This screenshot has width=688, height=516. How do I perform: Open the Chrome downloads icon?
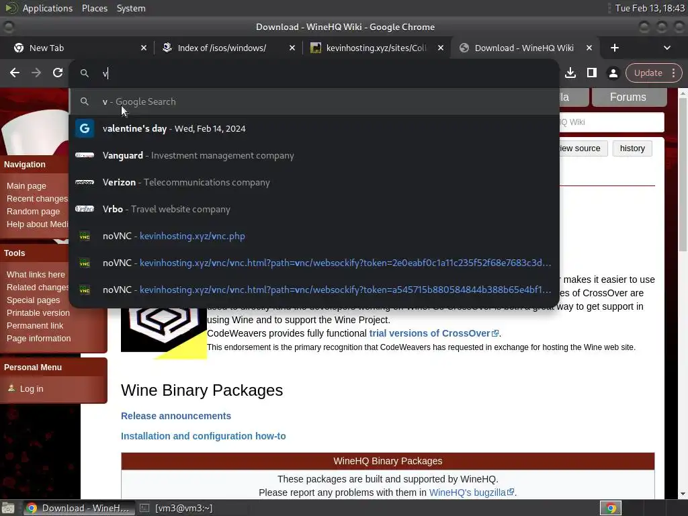point(570,73)
